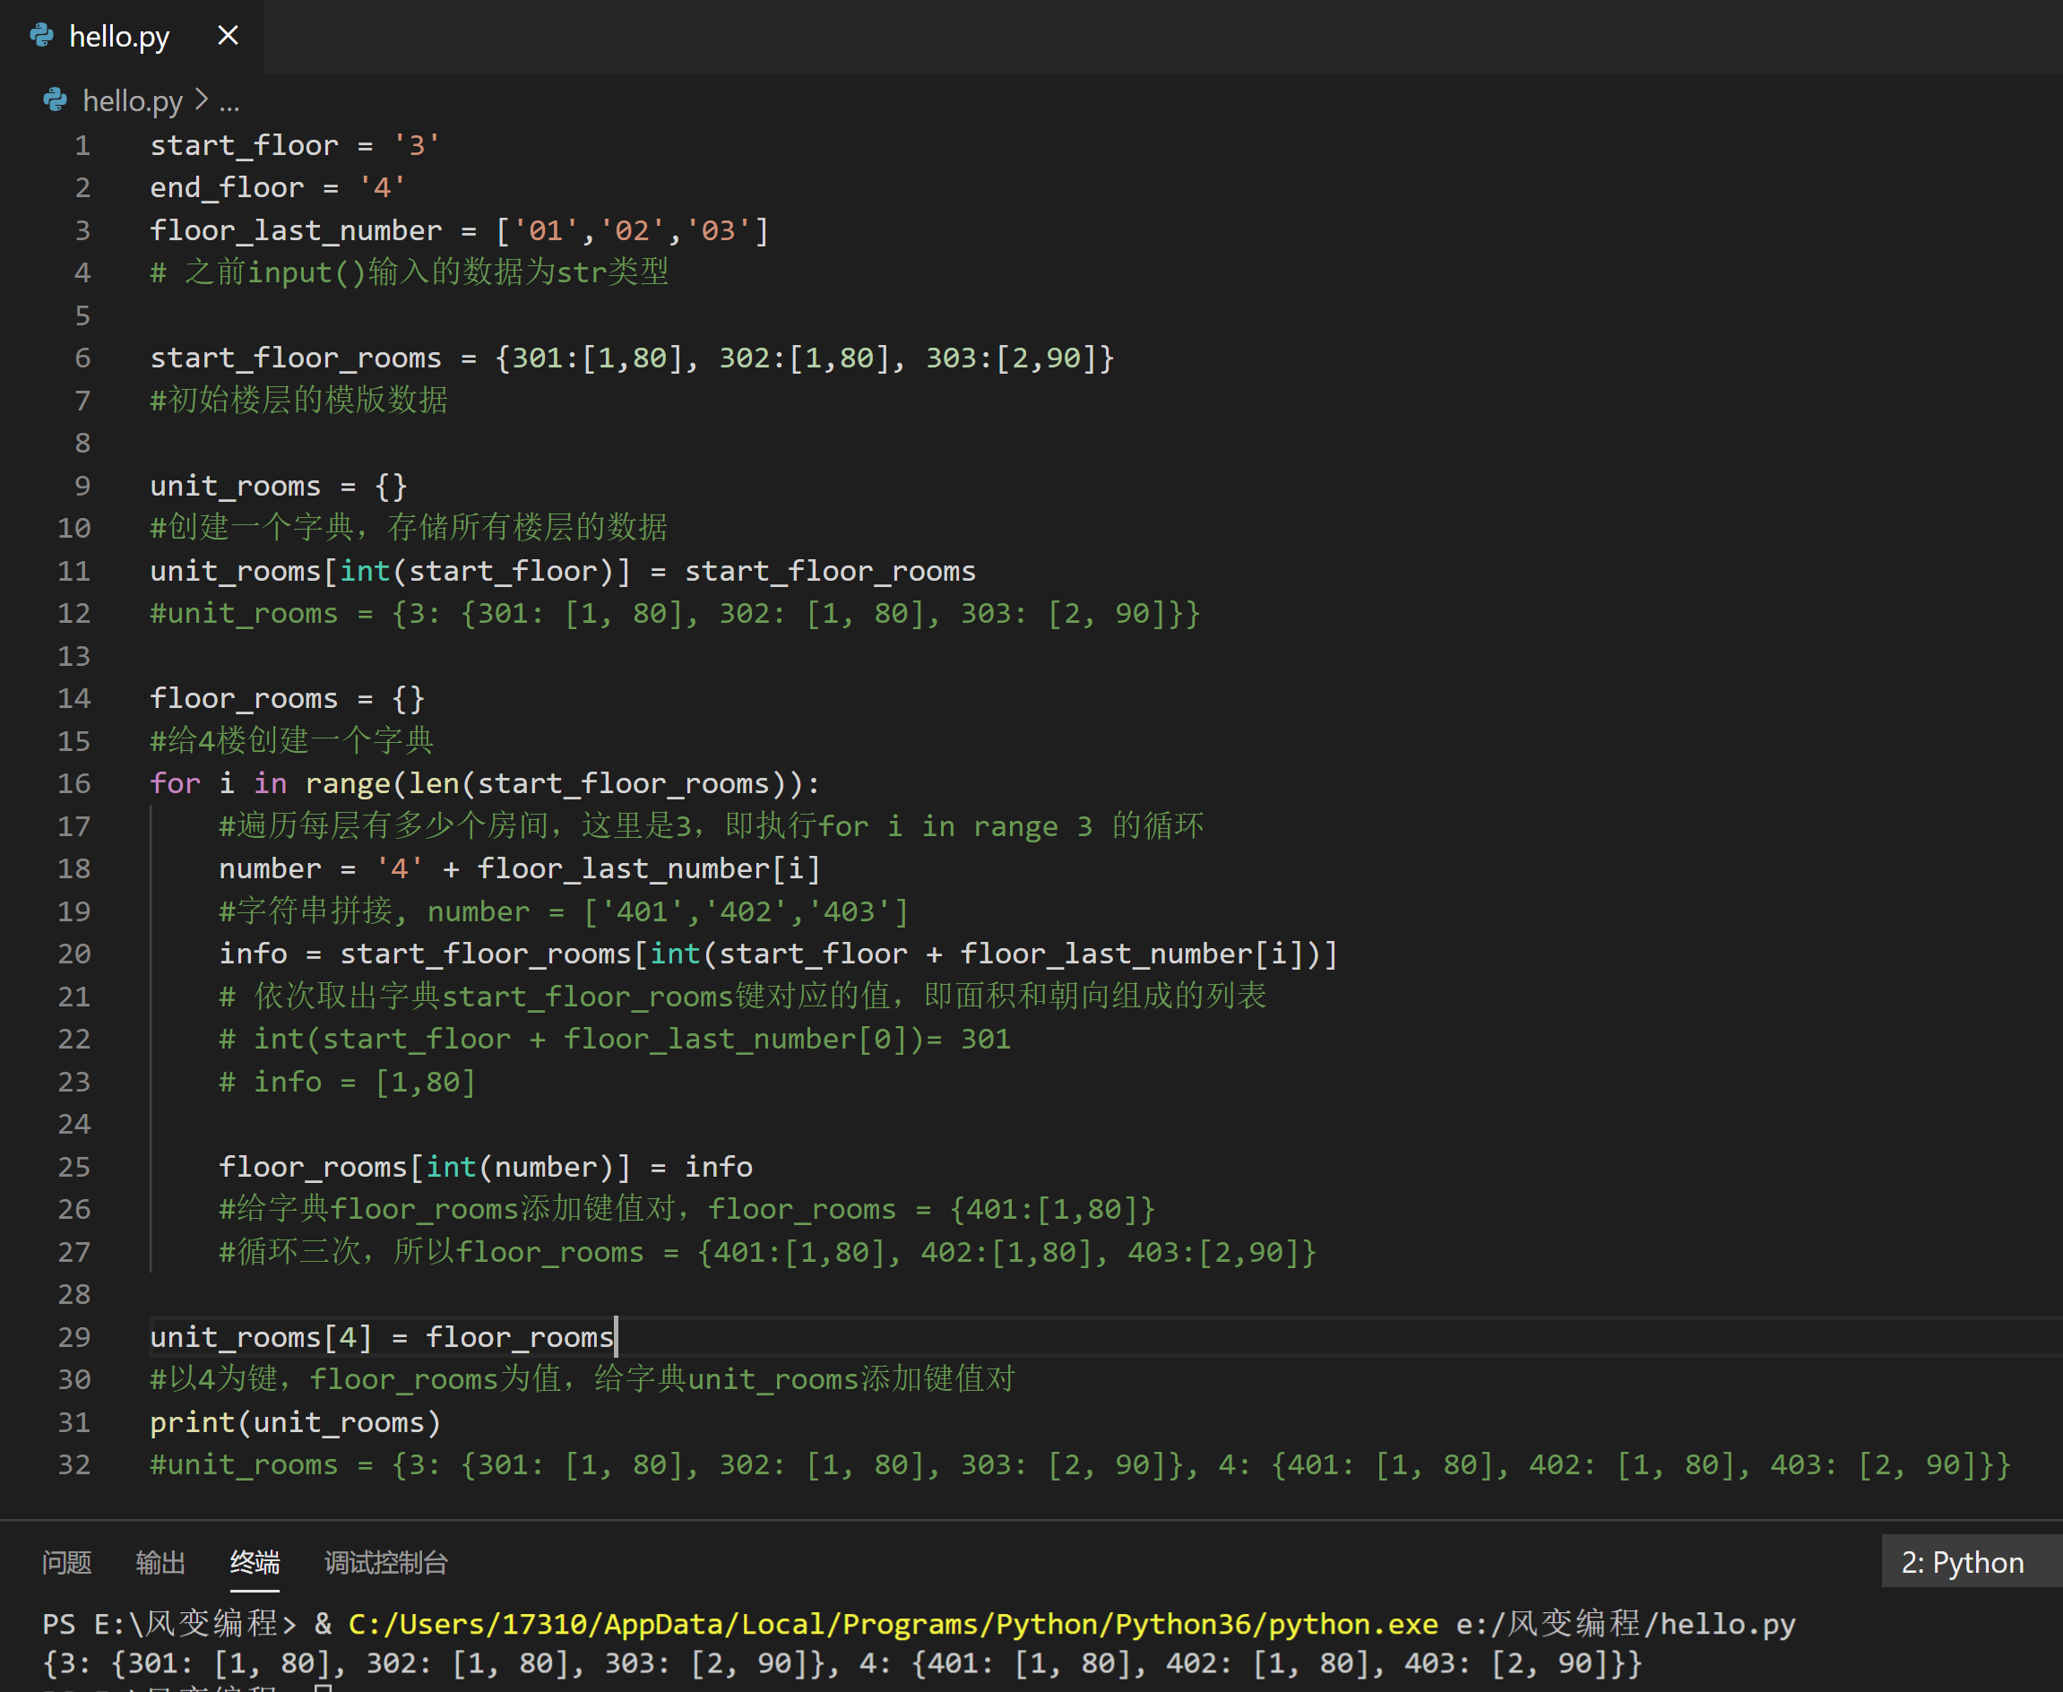Close the hello.py editor tab
This screenshot has width=2063, height=1692.
point(228,36)
